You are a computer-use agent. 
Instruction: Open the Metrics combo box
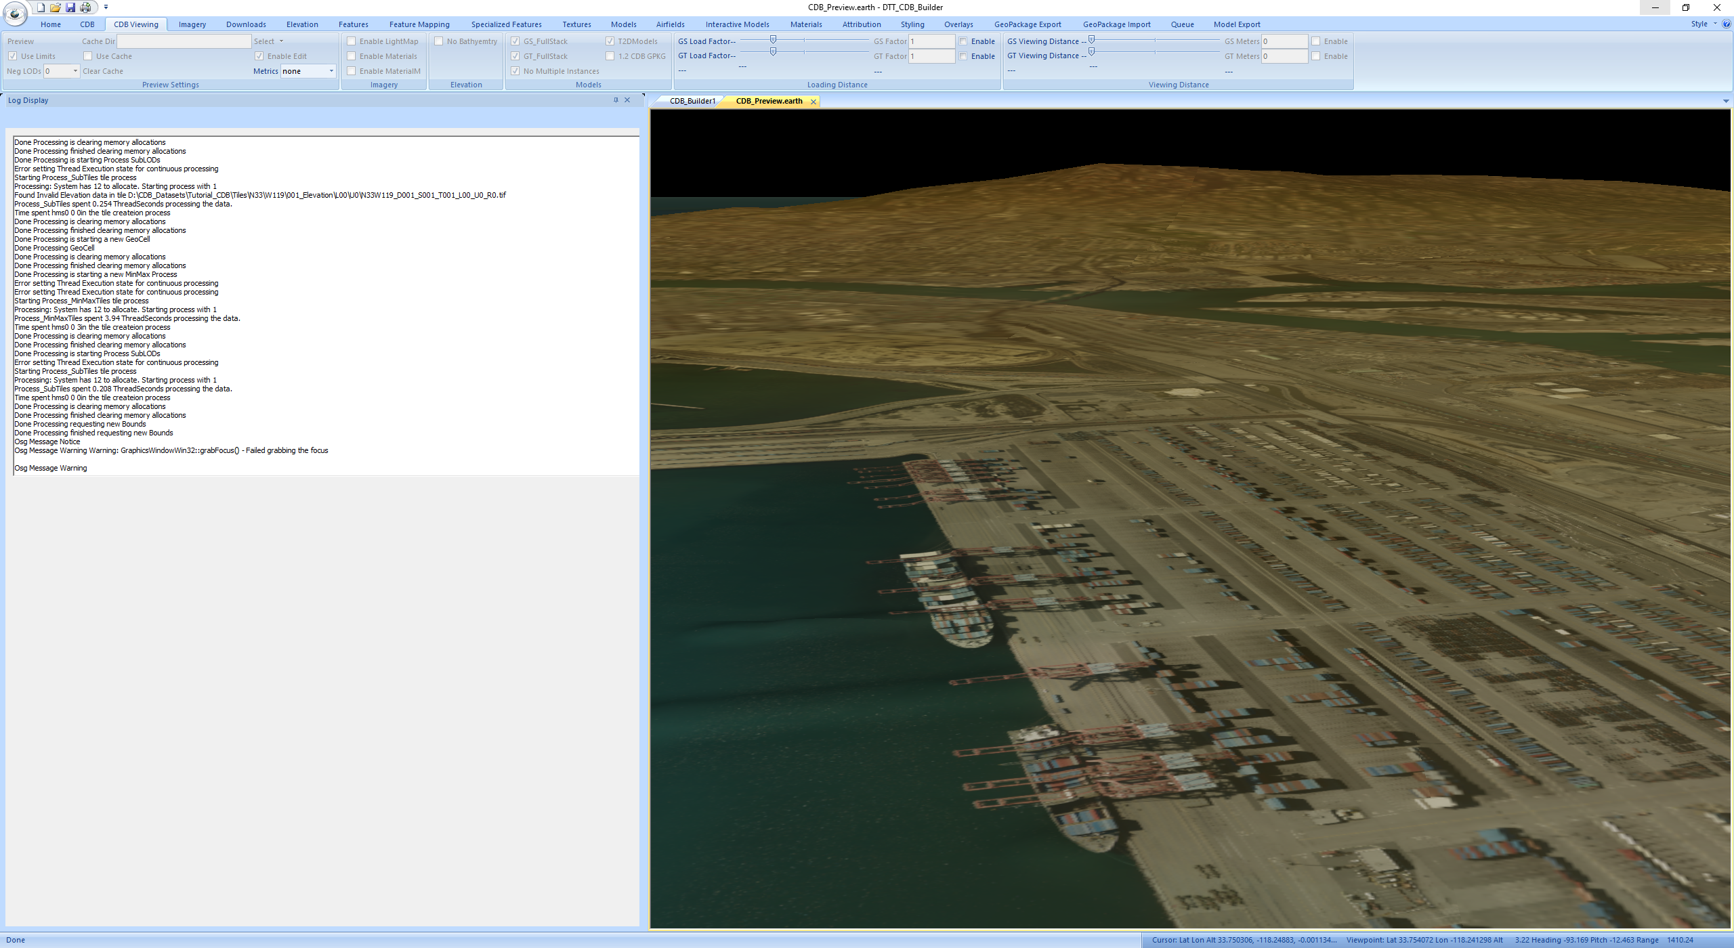(x=308, y=71)
